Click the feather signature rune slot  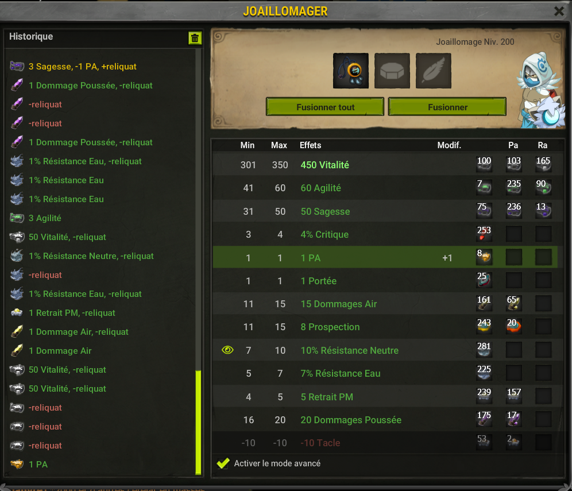(434, 71)
